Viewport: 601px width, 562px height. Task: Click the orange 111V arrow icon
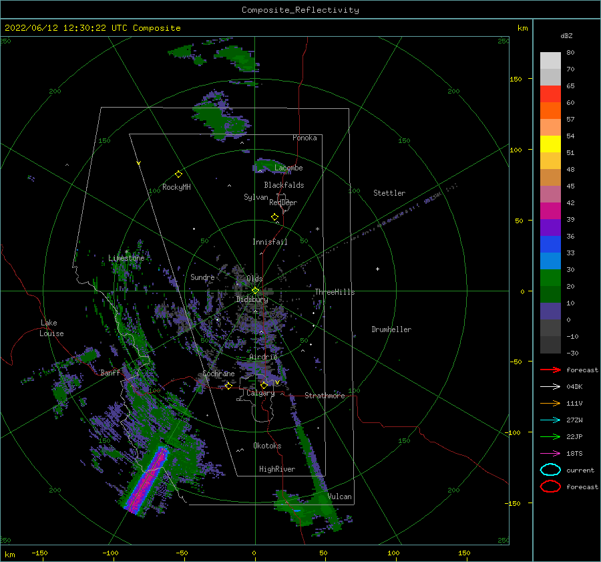[x=550, y=403]
